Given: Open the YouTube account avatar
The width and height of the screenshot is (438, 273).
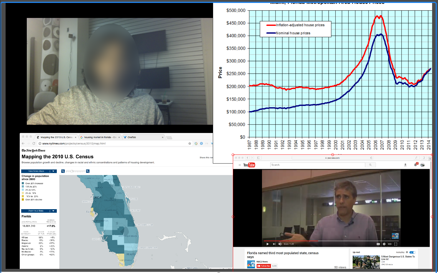Looking at the screenshot, I should click(423, 165).
